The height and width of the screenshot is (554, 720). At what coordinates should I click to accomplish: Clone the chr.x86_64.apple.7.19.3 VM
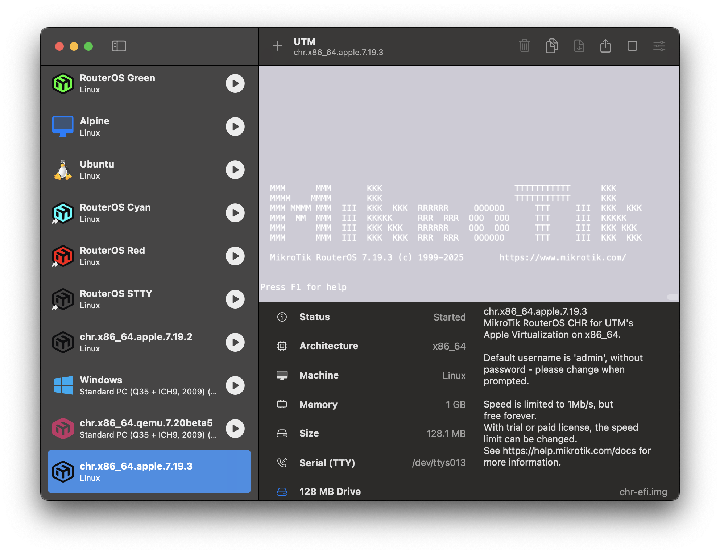551,46
